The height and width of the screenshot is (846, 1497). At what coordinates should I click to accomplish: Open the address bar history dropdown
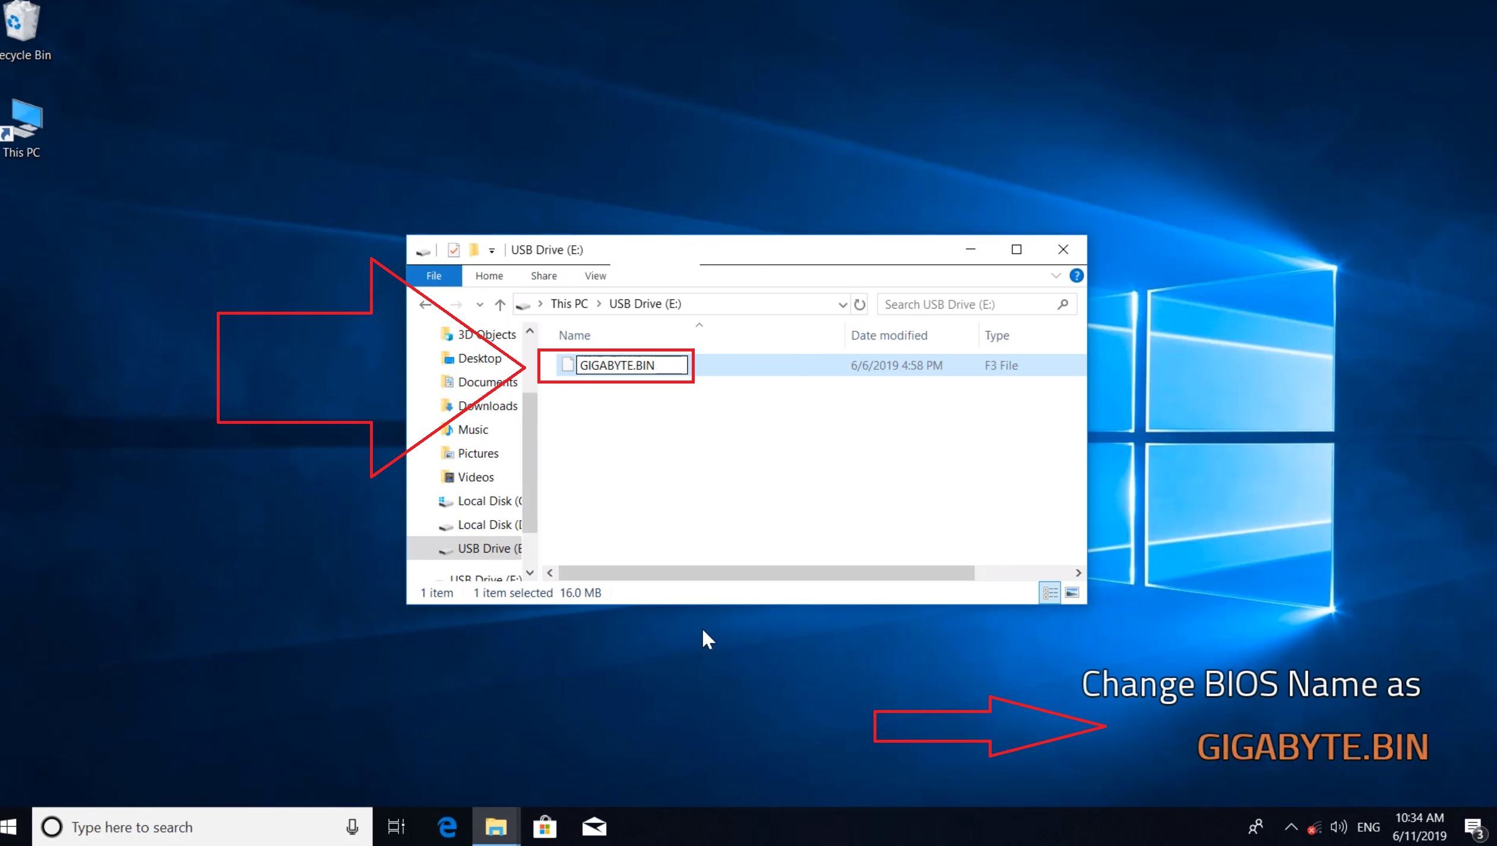(842, 305)
